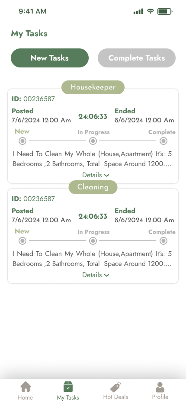
Task: Tap the battery icon in status bar
Action: click(x=165, y=11)
